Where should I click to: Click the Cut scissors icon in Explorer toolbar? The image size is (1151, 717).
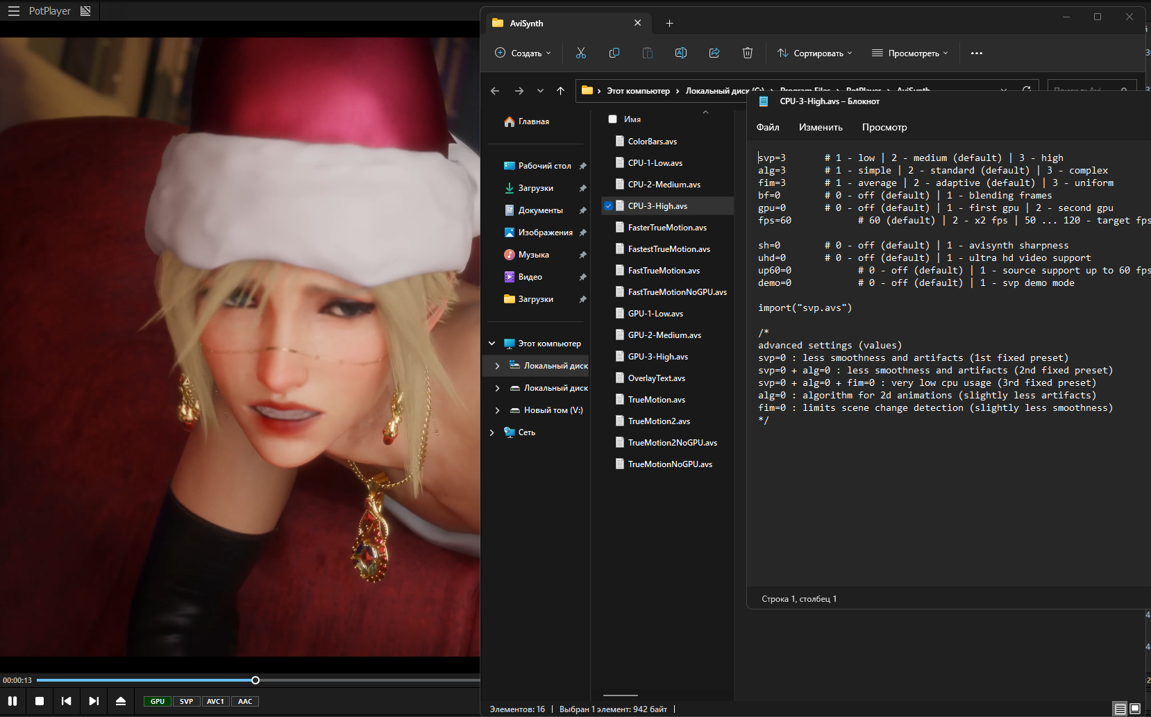coord(581,53)
